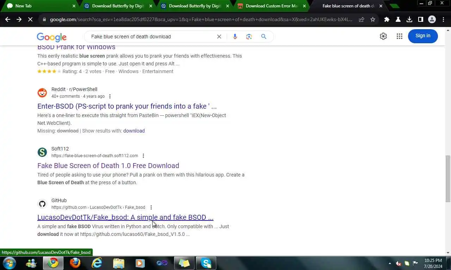Open the Enter-BSOD PowerShell Reddit result
Image resolution: width=451 pixels, height=270 pixels.
127,106
